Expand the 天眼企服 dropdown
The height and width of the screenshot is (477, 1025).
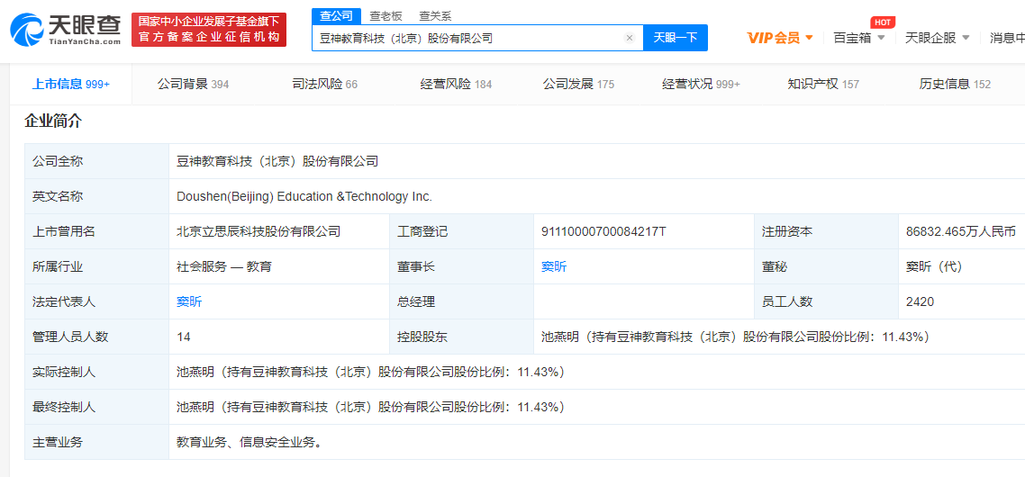937,38
